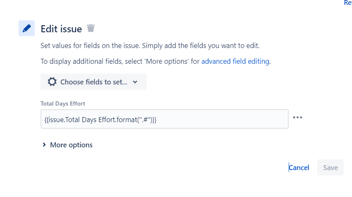Click the word format in the smart value
This screenshot has width=352, height=197.
[126, 120]
